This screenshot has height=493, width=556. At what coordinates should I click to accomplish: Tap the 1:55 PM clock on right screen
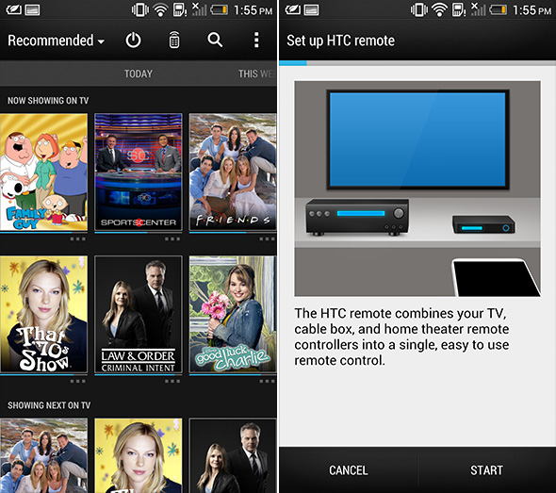531,10
